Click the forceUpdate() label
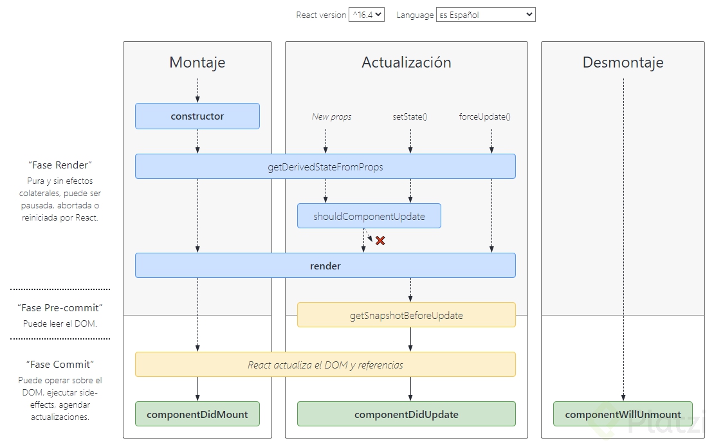The height and width of the screenshot is (445, 714). click(x=485, y=116)
